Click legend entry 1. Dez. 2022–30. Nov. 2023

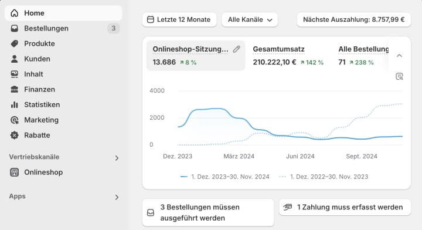click(x=324, y=177)
